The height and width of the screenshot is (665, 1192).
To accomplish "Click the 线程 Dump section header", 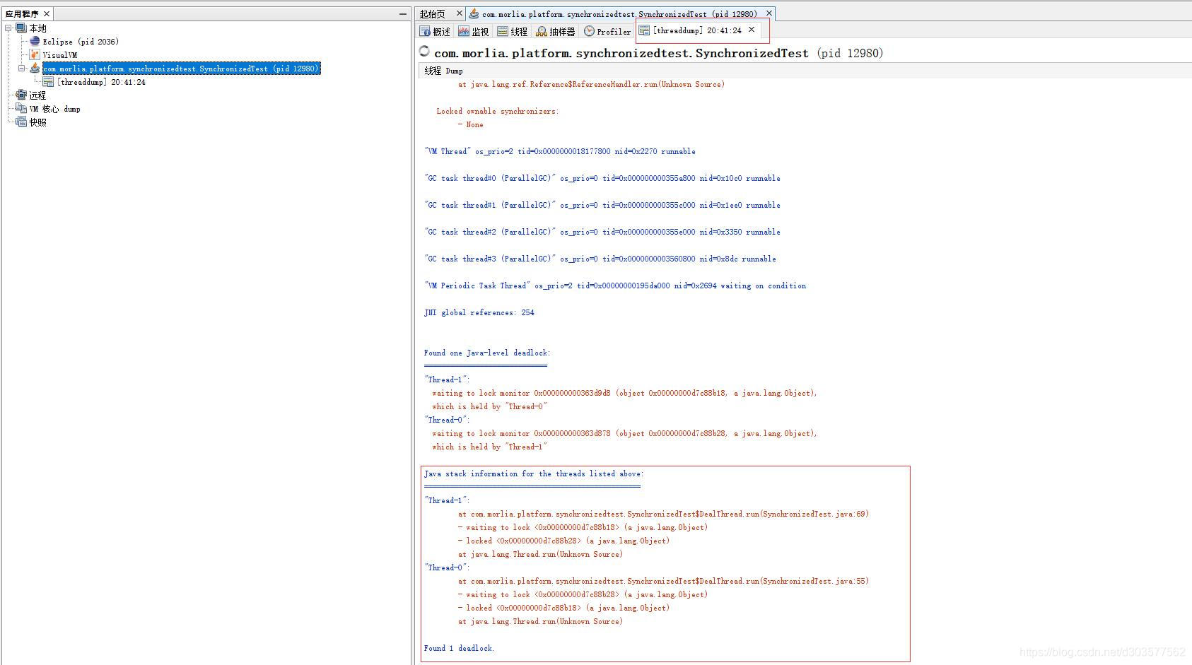I will [444, 71].
